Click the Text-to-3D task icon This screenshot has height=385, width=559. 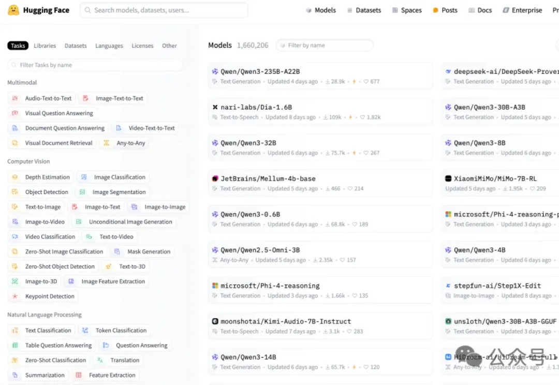109,266
